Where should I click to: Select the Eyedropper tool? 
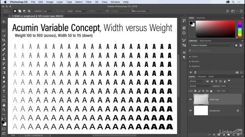click(4, 45)
